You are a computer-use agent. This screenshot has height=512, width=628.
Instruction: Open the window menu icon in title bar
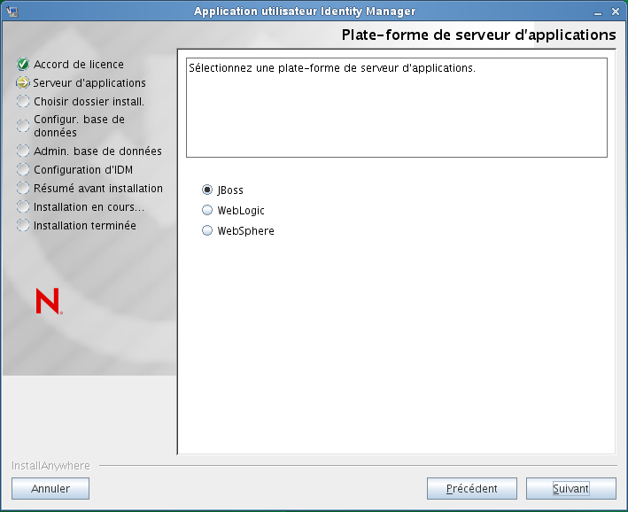[x=12, y=12]
